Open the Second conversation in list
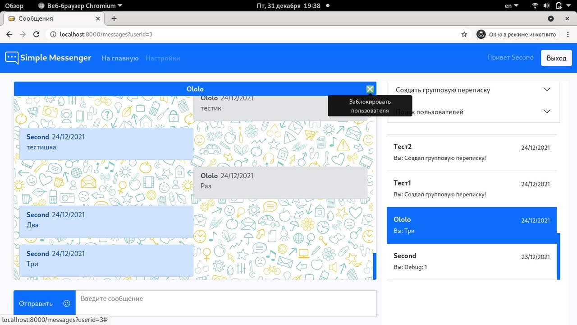577x325 pixels. [x=472, y=261]
